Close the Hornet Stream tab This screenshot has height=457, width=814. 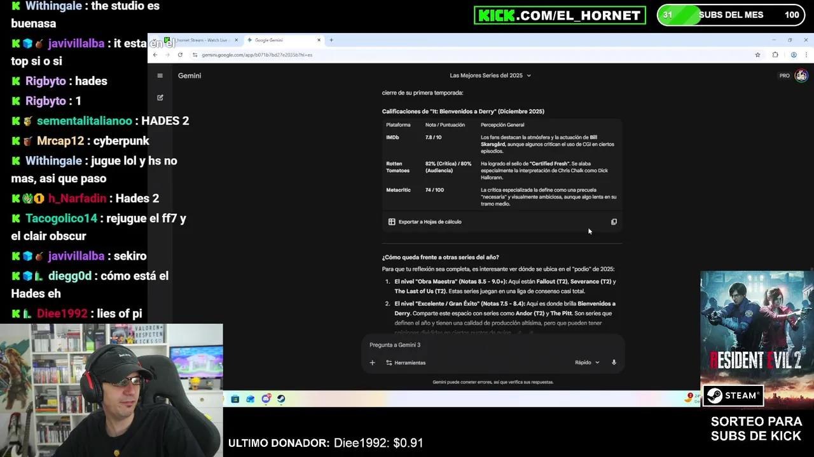pyautogui.click(x=236, y=40)
